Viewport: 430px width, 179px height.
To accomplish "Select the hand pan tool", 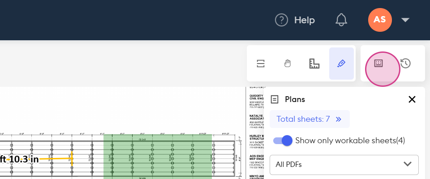I will 287,64.
